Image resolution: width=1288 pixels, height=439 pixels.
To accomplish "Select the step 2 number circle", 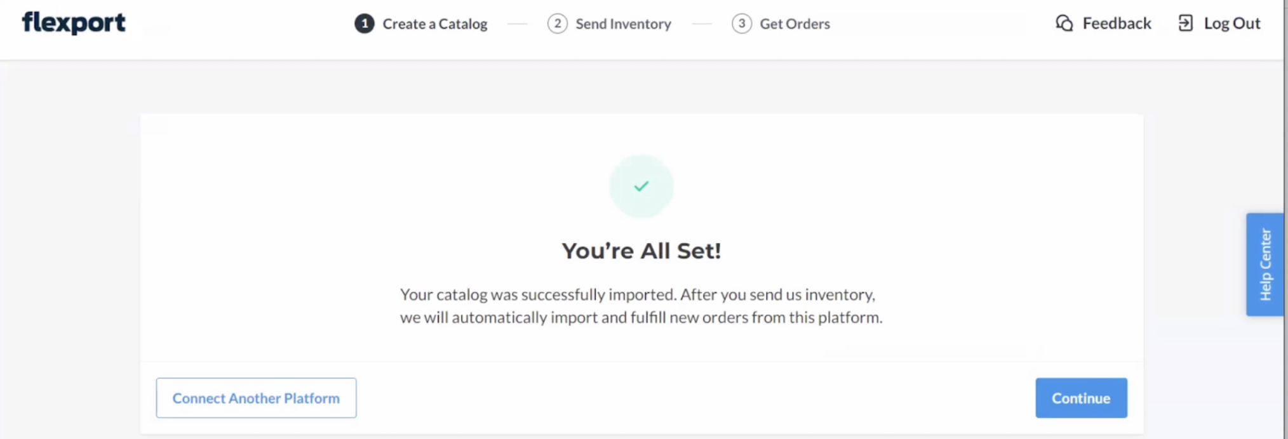I will pos(557,23).
